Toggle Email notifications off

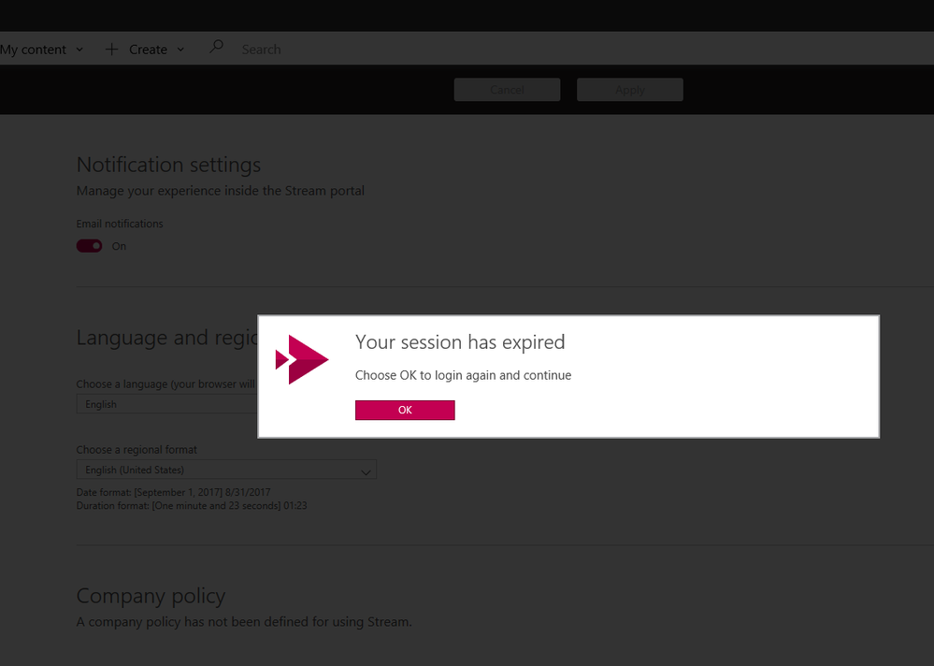89,245
